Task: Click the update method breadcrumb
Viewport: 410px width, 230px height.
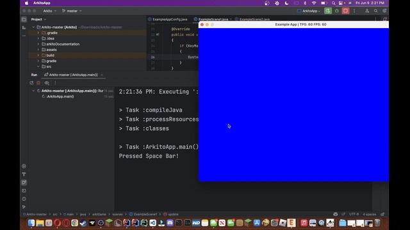Action: [171, 215]
